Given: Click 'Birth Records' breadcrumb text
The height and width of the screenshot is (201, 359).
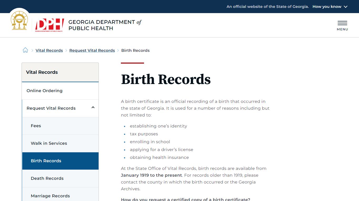Looking at the screenshot, I should [135, 51].
